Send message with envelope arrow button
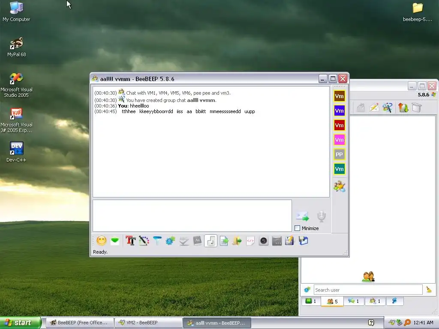This screenshot has width=439, height=329. (302, 216)
